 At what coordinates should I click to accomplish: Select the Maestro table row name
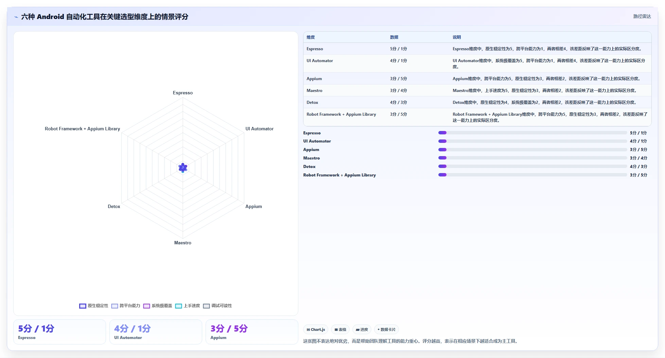click(314, 91)
